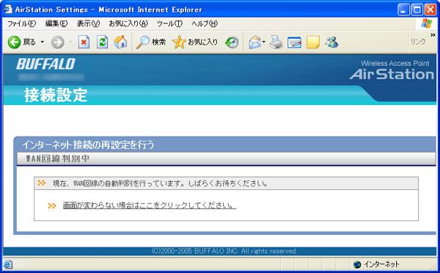Click the page icon in status bar
The image size is (440, 273).
click(x=8, y=264)
